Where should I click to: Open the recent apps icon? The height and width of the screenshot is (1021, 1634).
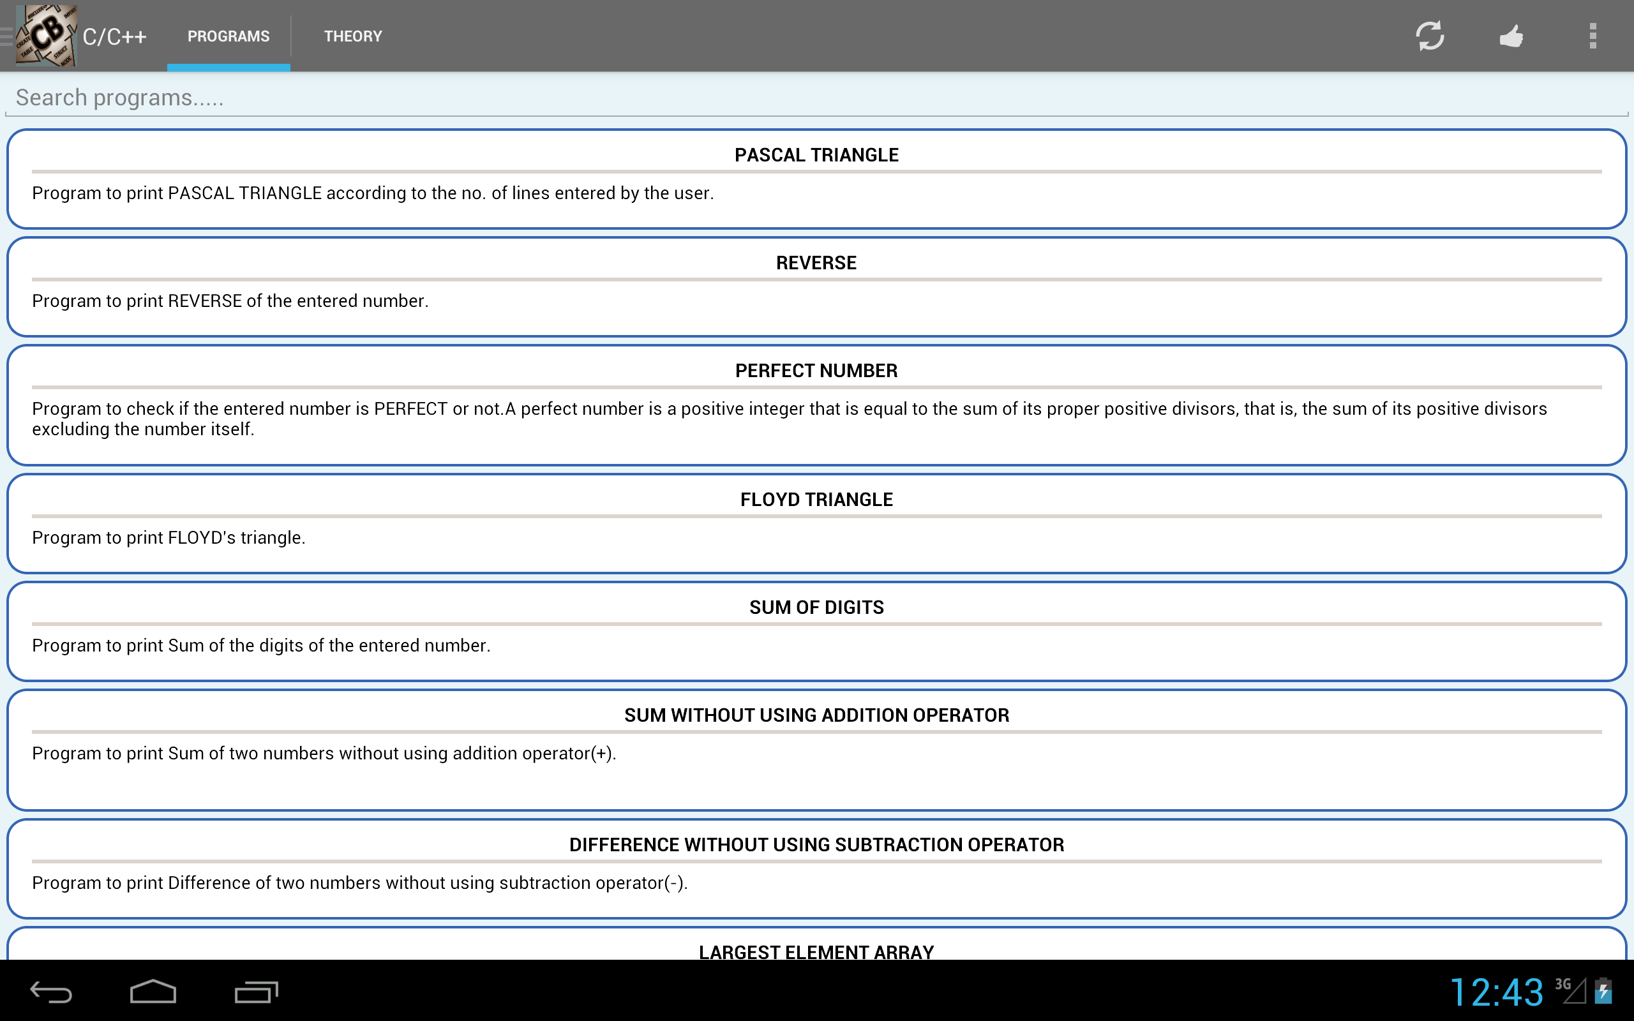256,991
